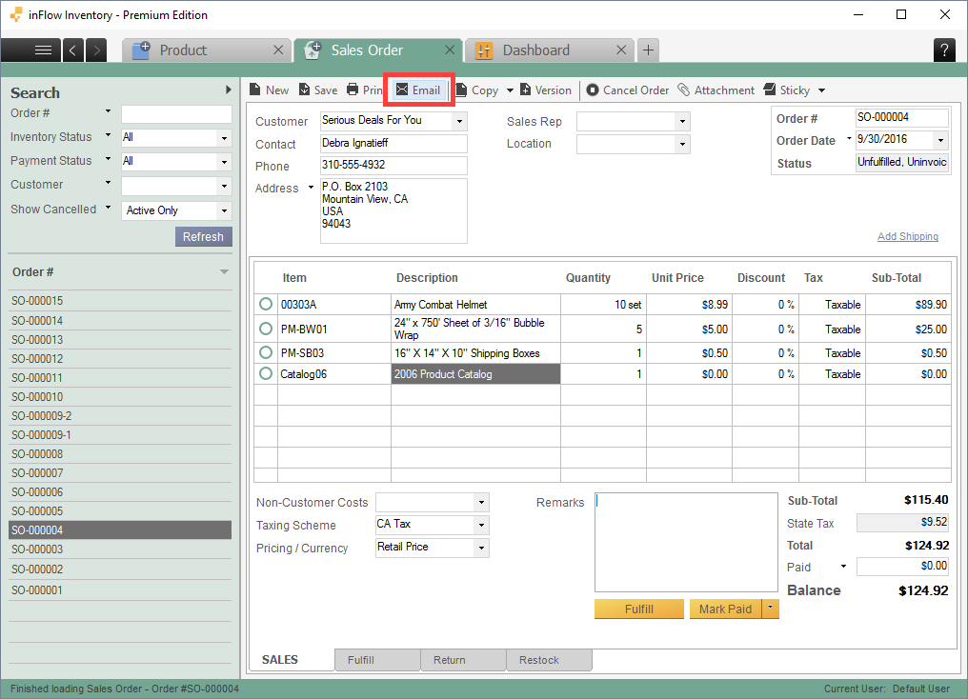Click the Phone field 310-555-4932
Screen dimensions: 968x699
pos(393,166)
